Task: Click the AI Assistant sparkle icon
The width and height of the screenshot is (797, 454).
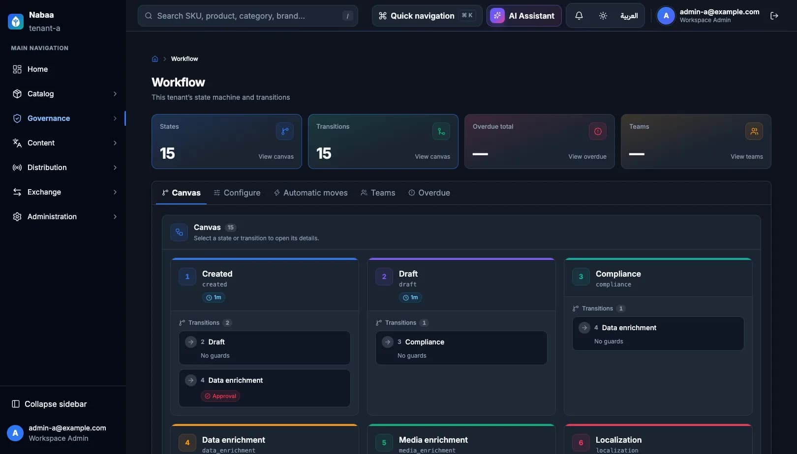Action: pyautogui.click(x=497, y=16)
